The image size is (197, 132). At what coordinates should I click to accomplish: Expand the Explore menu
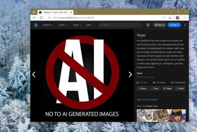[x=48, y=25]
